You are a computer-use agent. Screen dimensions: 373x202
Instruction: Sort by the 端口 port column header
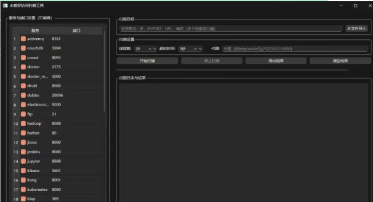coord(76,31)
